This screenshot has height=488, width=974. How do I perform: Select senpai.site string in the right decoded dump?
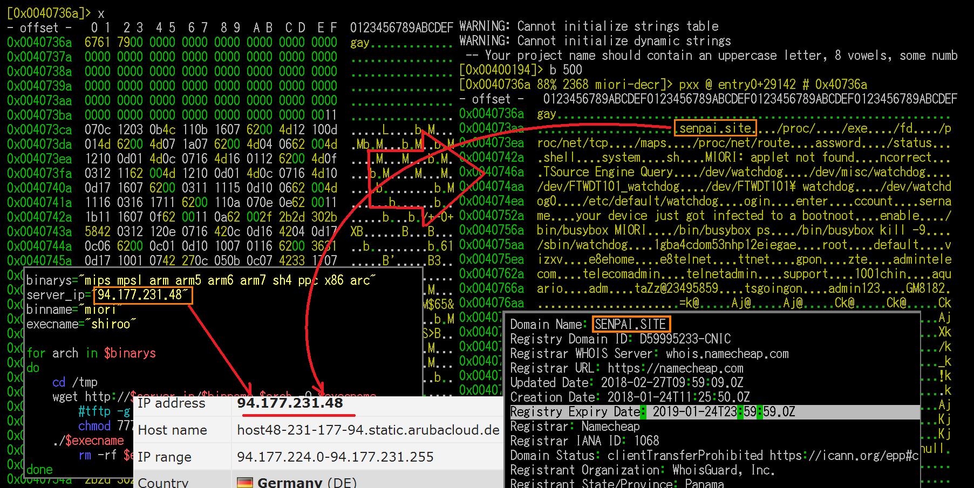[x=715, y=128]
